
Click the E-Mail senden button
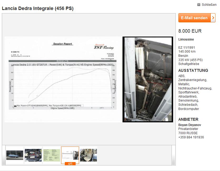[197, 18]
